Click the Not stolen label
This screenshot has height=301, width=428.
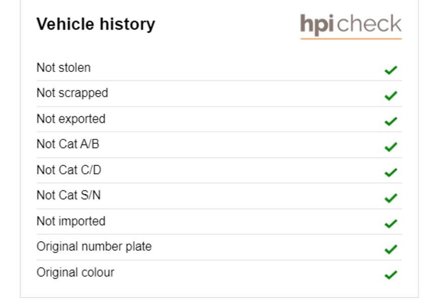coord(63,67)
